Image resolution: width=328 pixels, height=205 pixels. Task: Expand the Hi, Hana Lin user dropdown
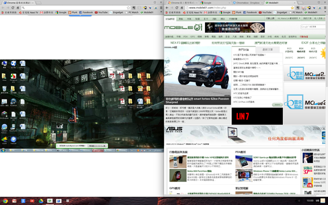[x=289, y=19]
